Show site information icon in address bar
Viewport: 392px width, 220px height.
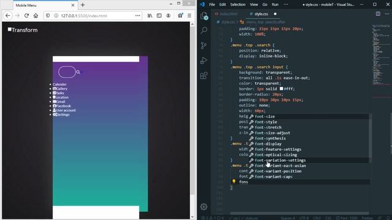(x=56, y=16)
